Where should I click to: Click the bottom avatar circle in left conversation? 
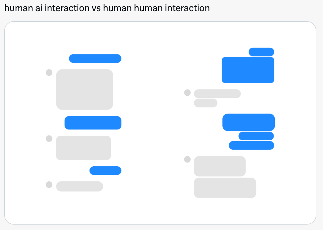click(49, 185)
